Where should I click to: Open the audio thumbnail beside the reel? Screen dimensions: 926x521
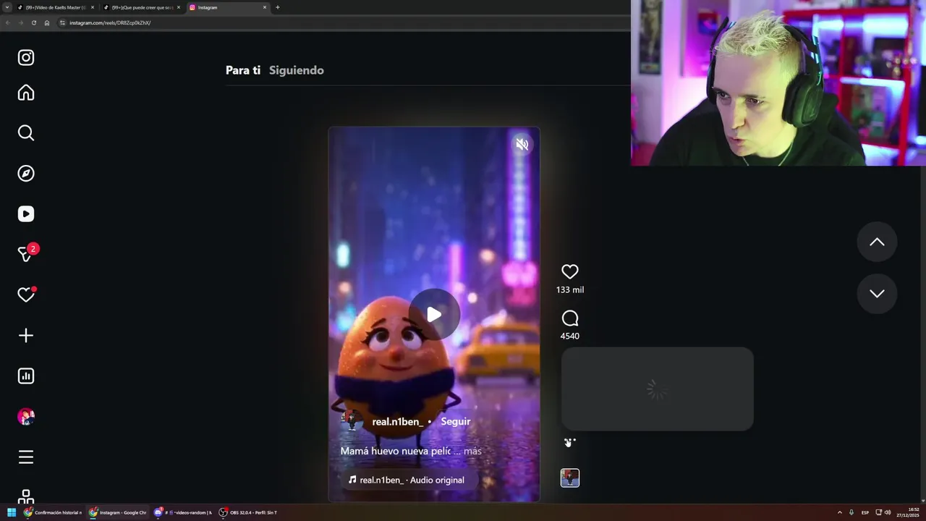pyautogui.click(x=570, y=478)
